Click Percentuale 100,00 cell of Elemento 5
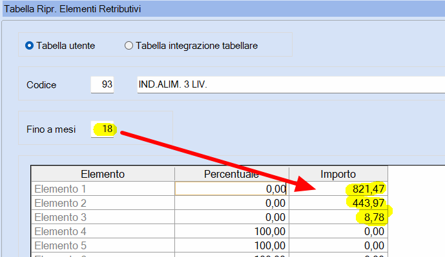This screenshot has width=445, height=257. (x=232, y=245)
